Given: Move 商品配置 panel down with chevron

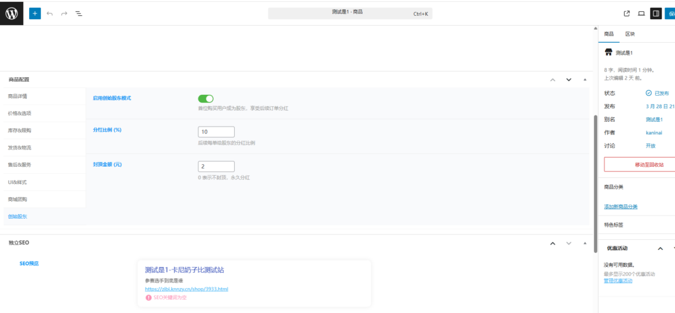Looking at the screenshot, I should point(569,80).
